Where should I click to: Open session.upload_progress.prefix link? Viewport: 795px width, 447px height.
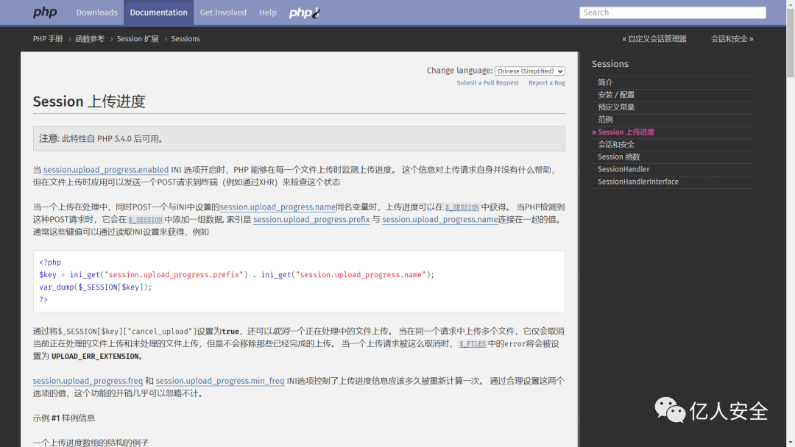tap(311, 220)
